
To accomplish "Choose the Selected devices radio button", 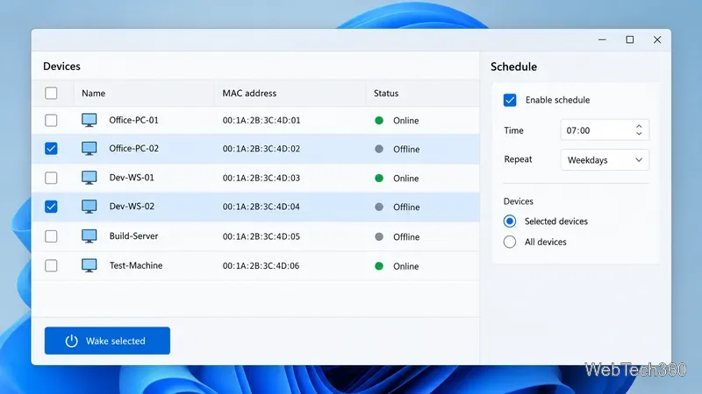I will (510, 222).
